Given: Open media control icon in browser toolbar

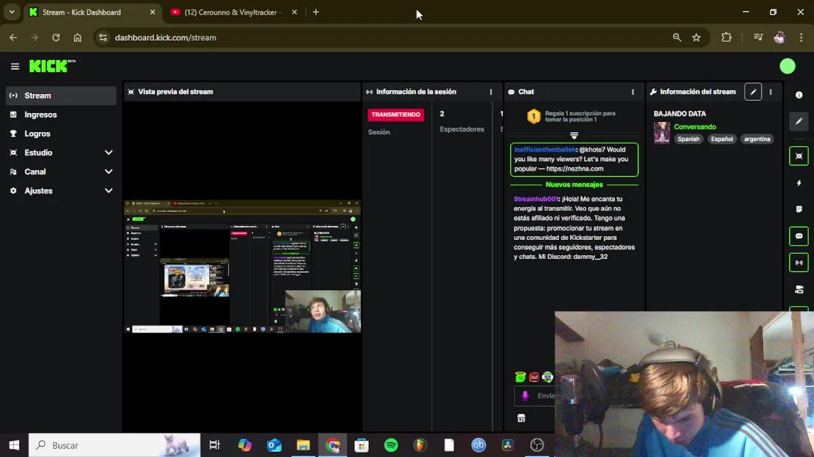Looking at the screenshot, I should pyautogui.click(x=758, y=37).
